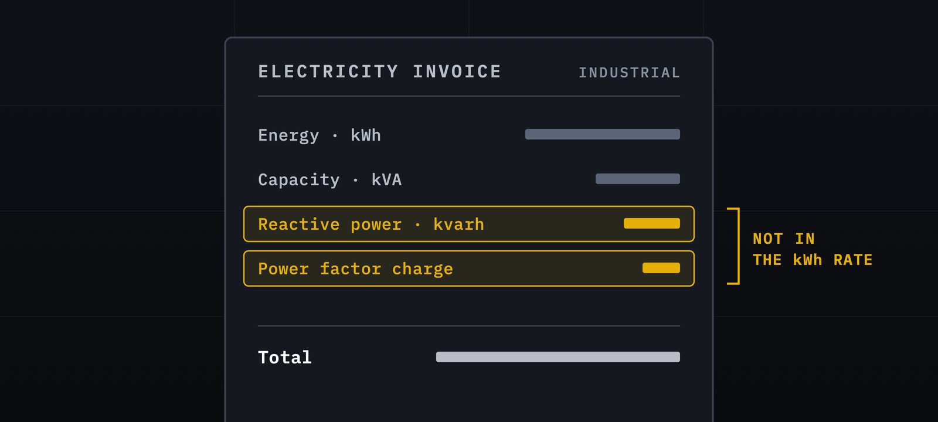The image size is (938, 422).
Task: Click the Capacity amount bar
Action: tap(638, 179)
